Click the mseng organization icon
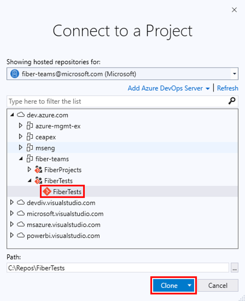Image resolution: width=245 pixels, height=301 pixels. point(30,148)
